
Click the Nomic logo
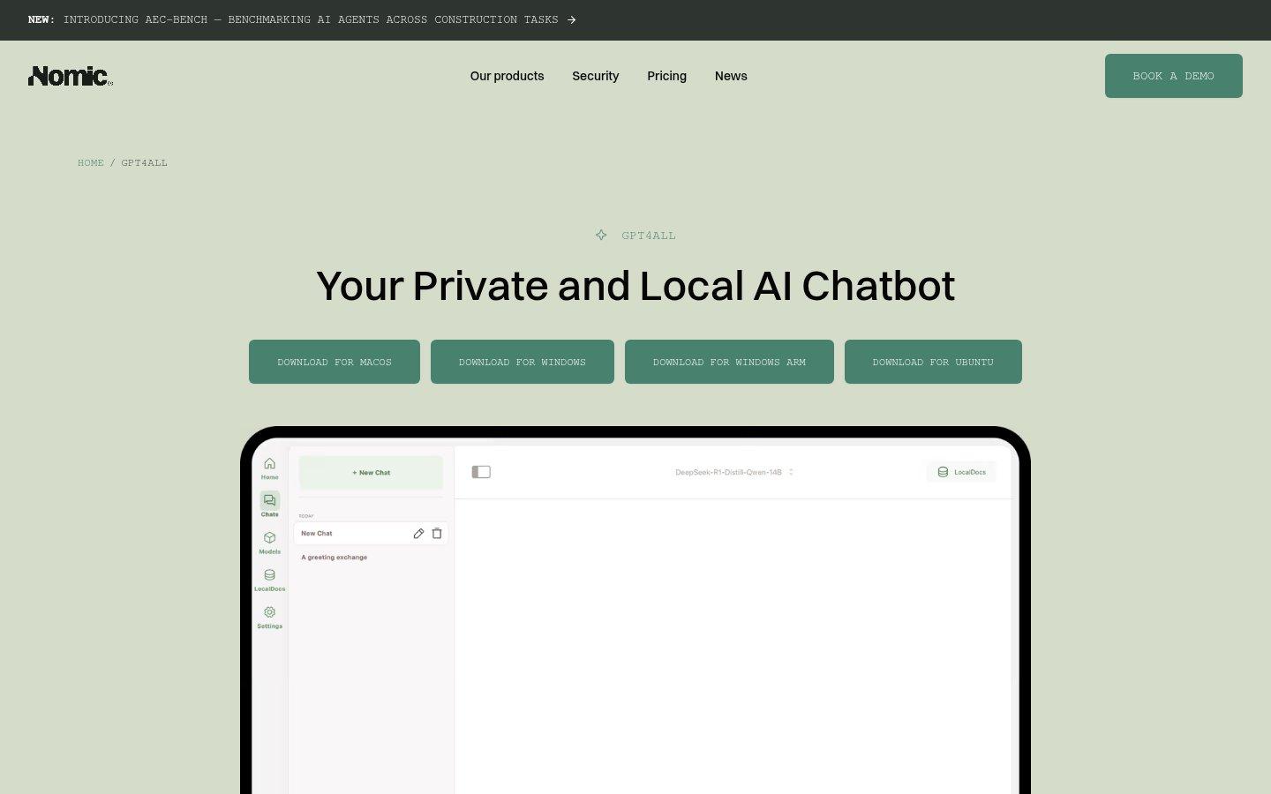pyautogui.click(x=71, y=76)
